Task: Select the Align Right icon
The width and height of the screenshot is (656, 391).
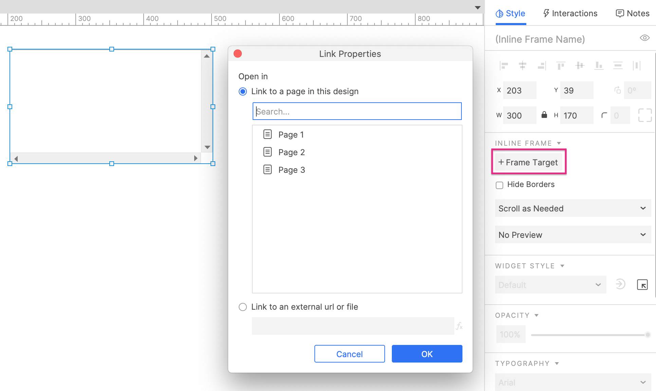Action: click(542, 65)
